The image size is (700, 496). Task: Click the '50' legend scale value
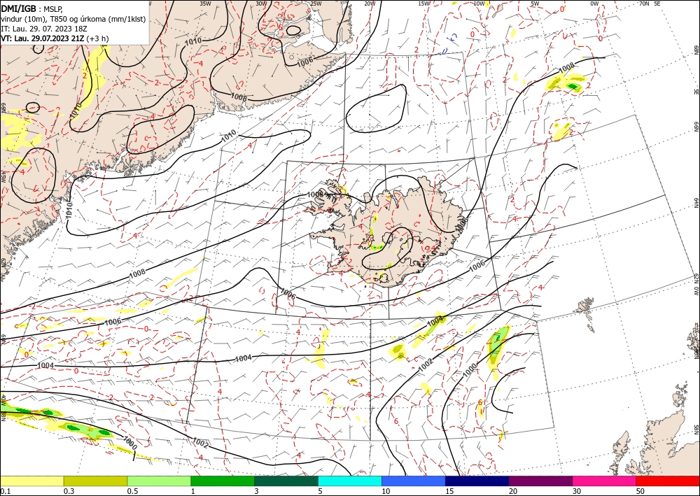tap(640, 491)
